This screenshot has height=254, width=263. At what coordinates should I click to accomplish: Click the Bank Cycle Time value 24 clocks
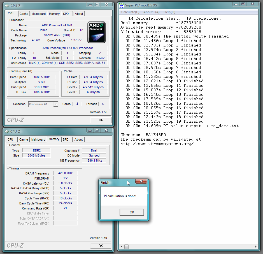(x=66, y=203)
